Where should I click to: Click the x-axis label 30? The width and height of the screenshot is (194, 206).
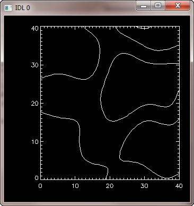pyautogui.click(x=144, y=186)
